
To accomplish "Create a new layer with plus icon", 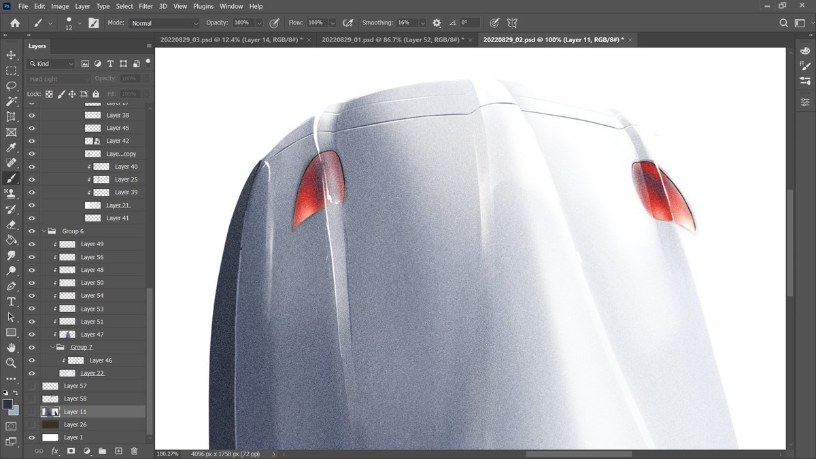I will coord(118,451).
